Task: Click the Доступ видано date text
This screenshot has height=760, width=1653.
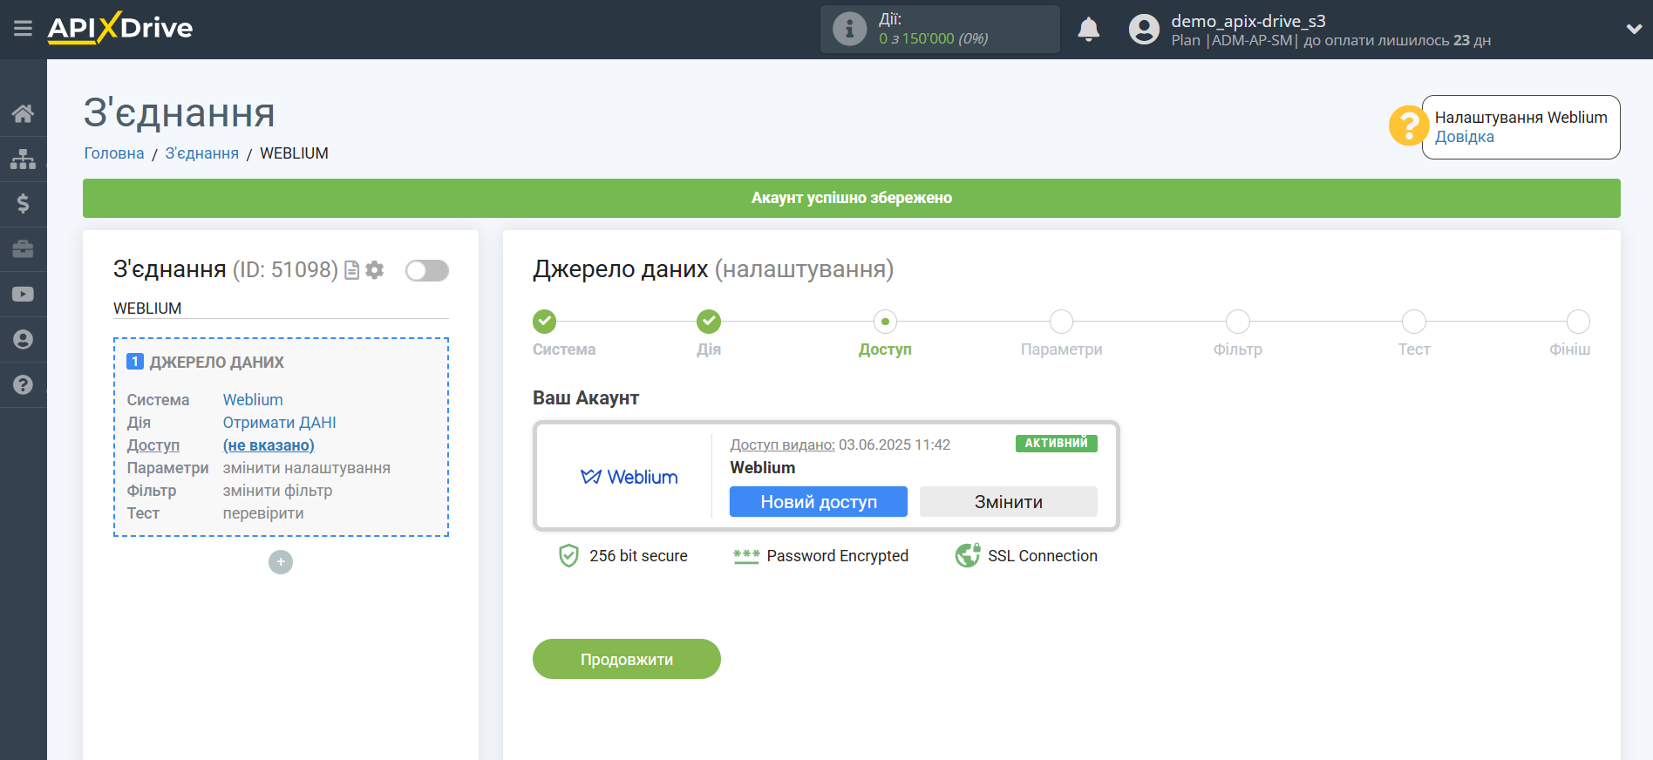Action: tap(840, 444)
